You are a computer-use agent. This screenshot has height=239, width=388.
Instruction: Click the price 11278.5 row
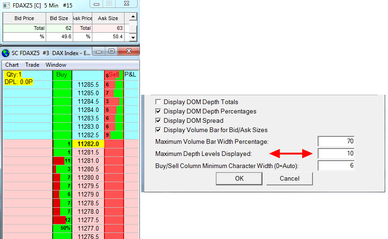88,203
